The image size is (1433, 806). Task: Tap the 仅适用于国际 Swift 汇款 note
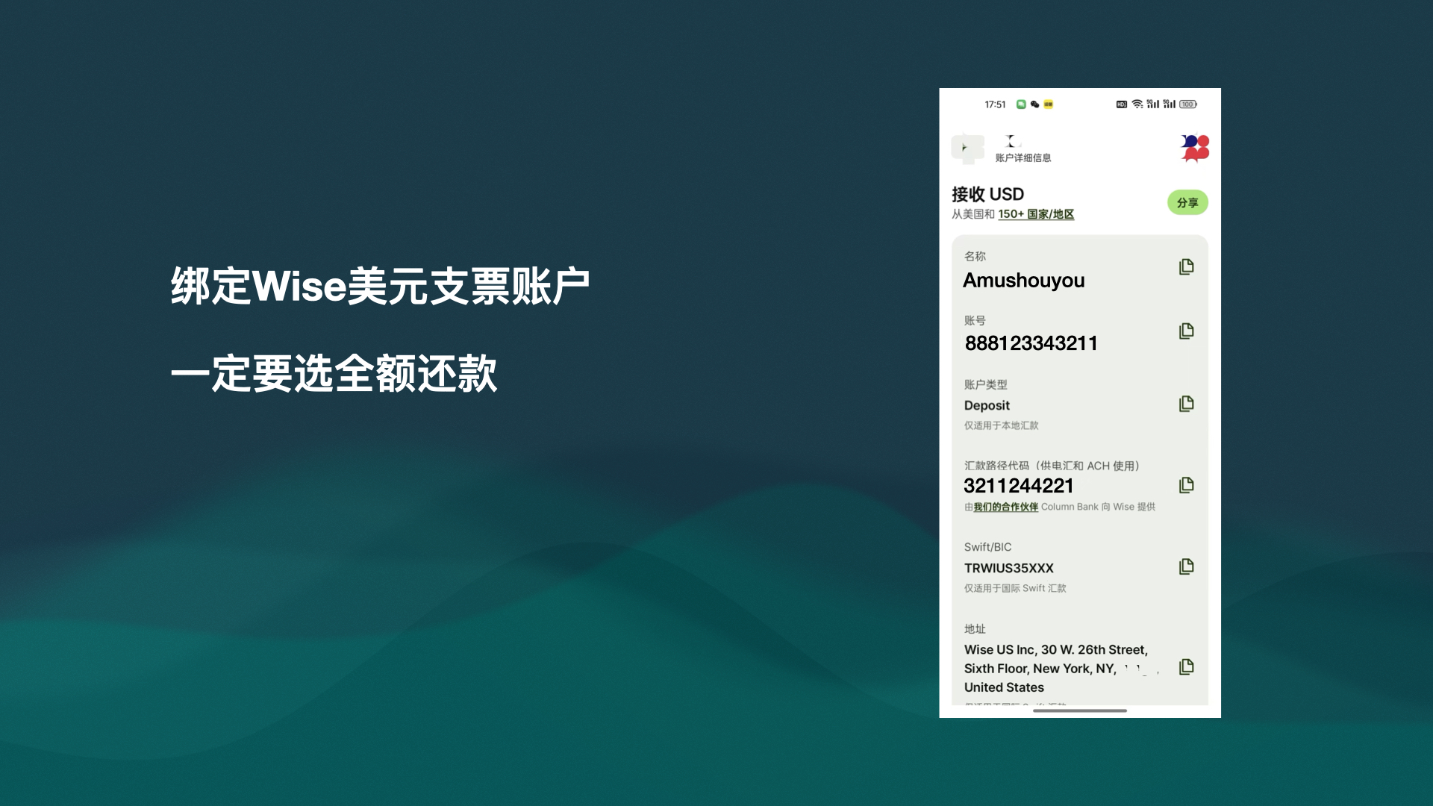point(1014,588)
